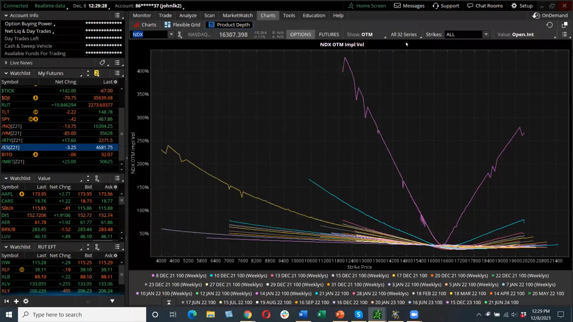Select the Flexible Grid subtab

[182, 25]
